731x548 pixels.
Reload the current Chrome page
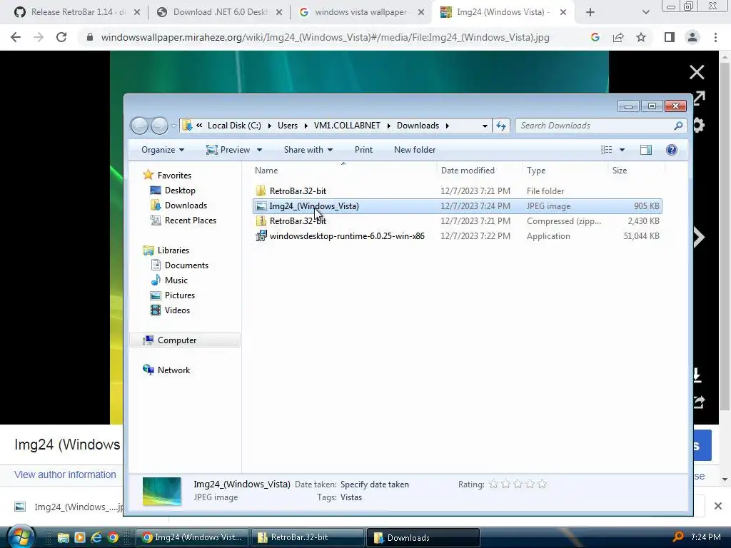click(x=61, y=37)
